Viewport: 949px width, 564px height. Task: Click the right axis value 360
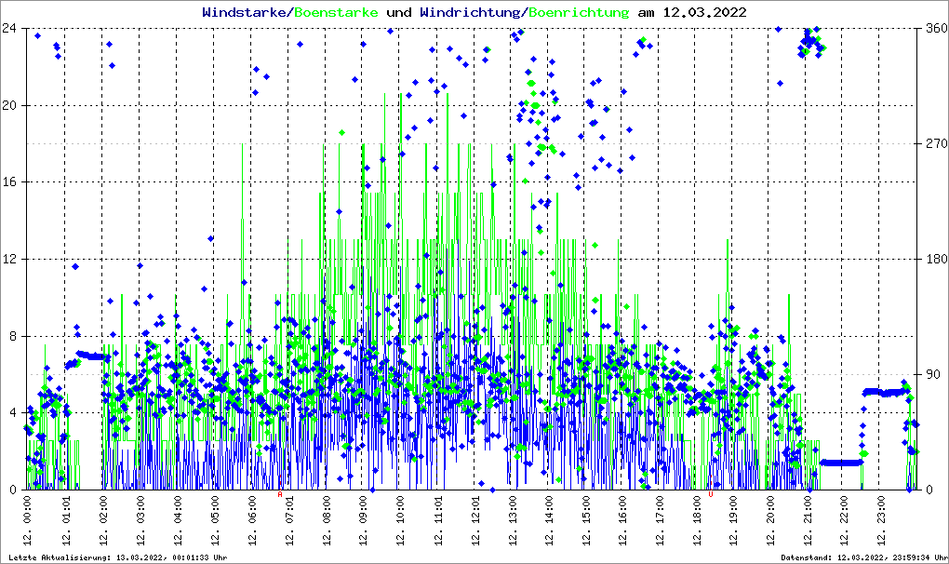[x=936, y=29]
